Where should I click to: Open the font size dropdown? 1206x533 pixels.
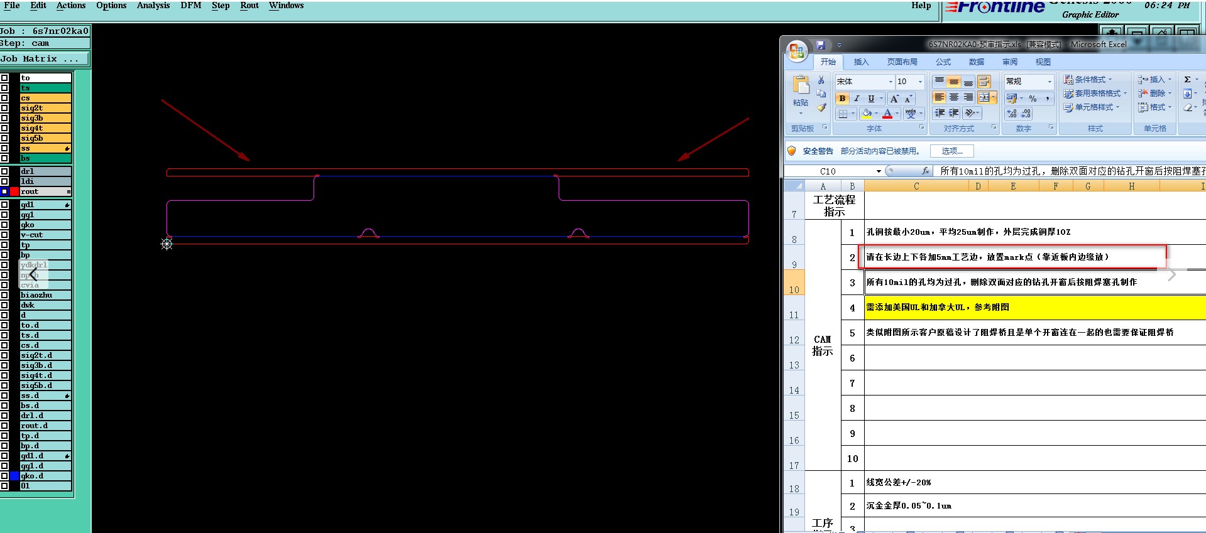pos(920,82)
